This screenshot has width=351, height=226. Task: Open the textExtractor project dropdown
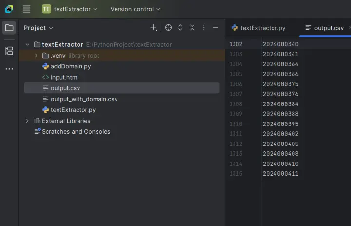point(70,9)
